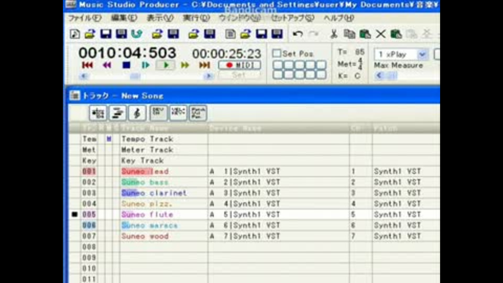Open the ウインドウ(W) menu
Viewport: 503px width, 283px height.
239,18
